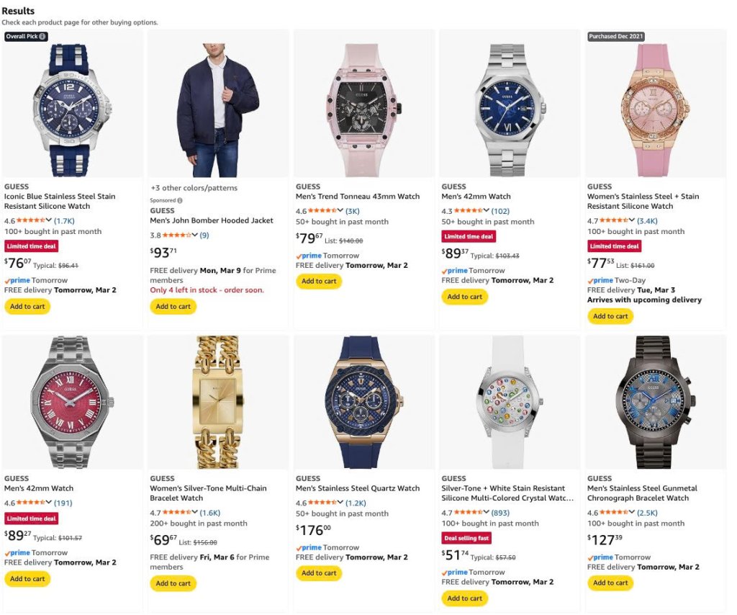Open the Women's Silver-Tone Multi-Chain Bracelet Watch link
This screenshot has width=737, height=615.
pos(208,493)
